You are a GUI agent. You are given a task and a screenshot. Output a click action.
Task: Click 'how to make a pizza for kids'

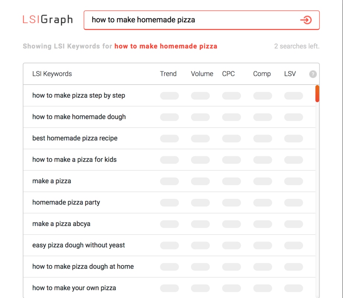(x=74, y=159)
